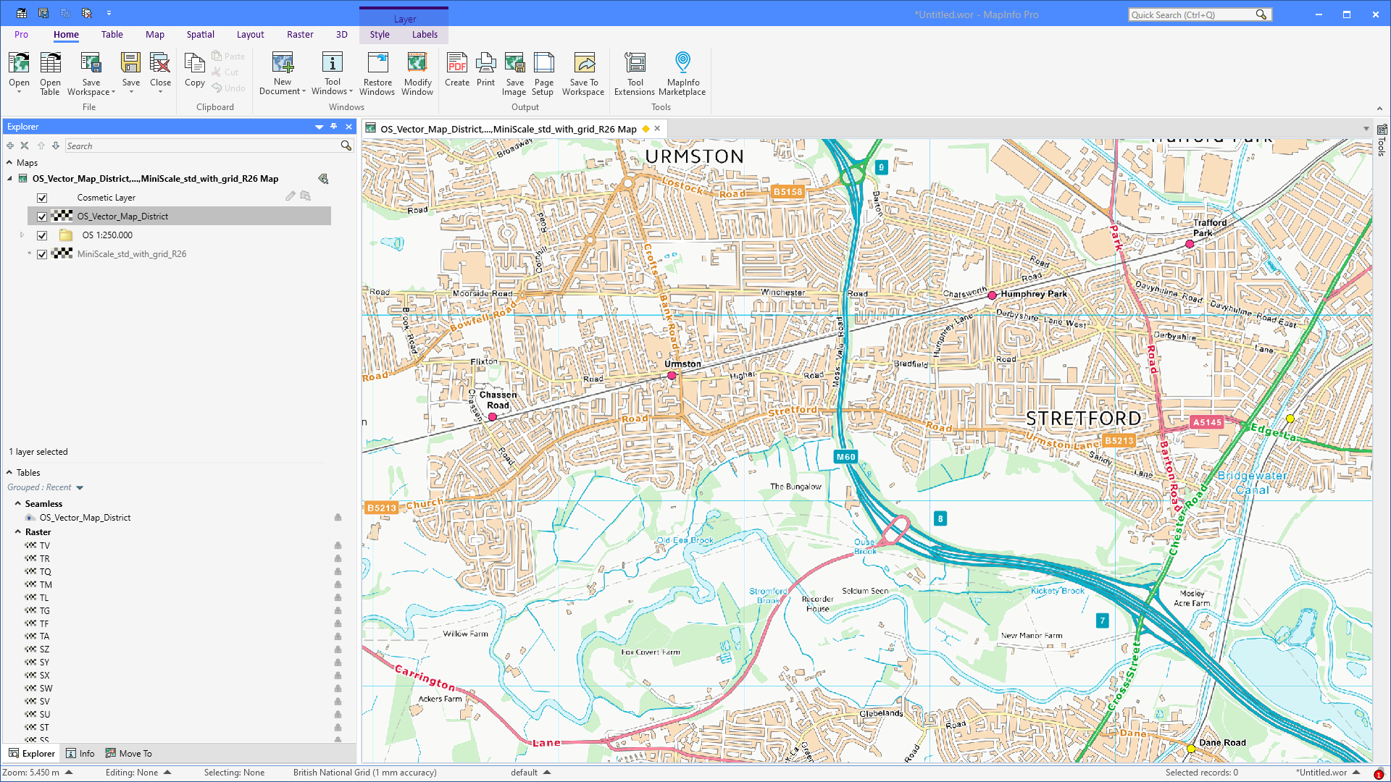Image resolution: width=1391 pixels, height=782 pixels.
Task: Open Tool Extensions
Action: (x=635, y=72)
